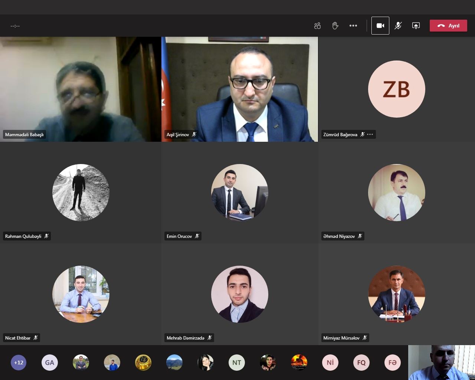
Task: Click Aqil Şirinov's video tile
Action: click(x=240, y=89)
